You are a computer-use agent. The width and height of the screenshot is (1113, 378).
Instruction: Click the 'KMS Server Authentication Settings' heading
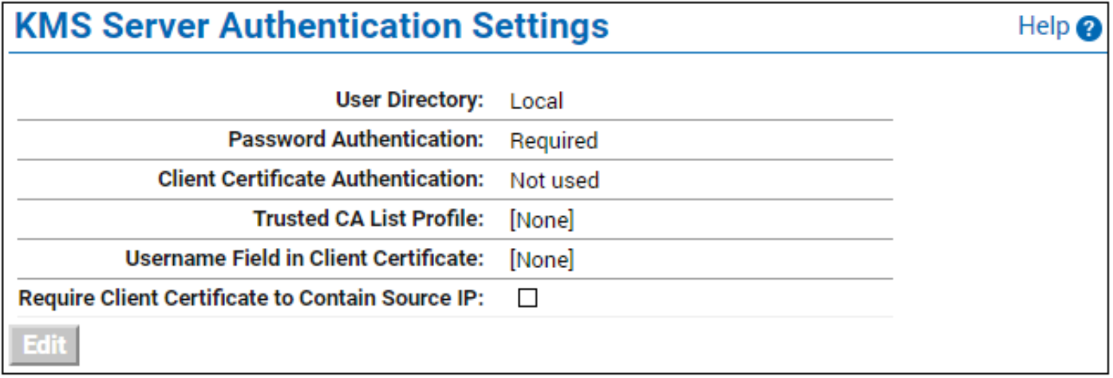tap(311, 27)
